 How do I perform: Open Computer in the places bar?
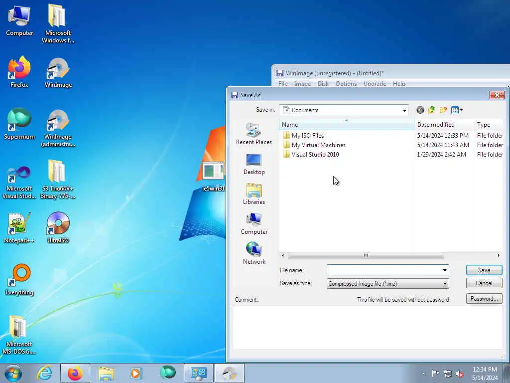254,224
